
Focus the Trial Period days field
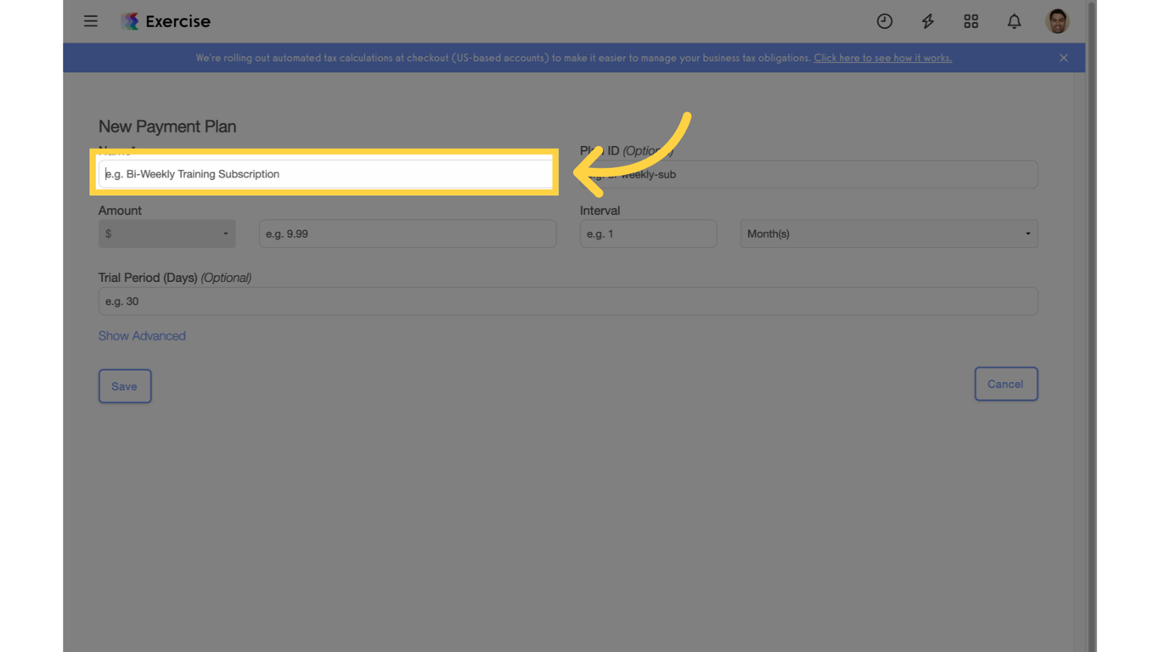point(568,301)
